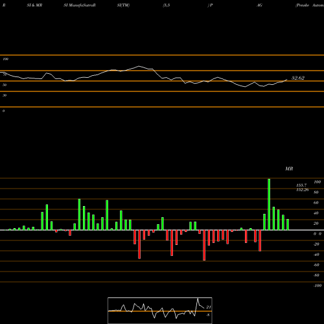324x324 pixels.
Task: Click the RSI axis label 30
Action: tap(5, 95)
